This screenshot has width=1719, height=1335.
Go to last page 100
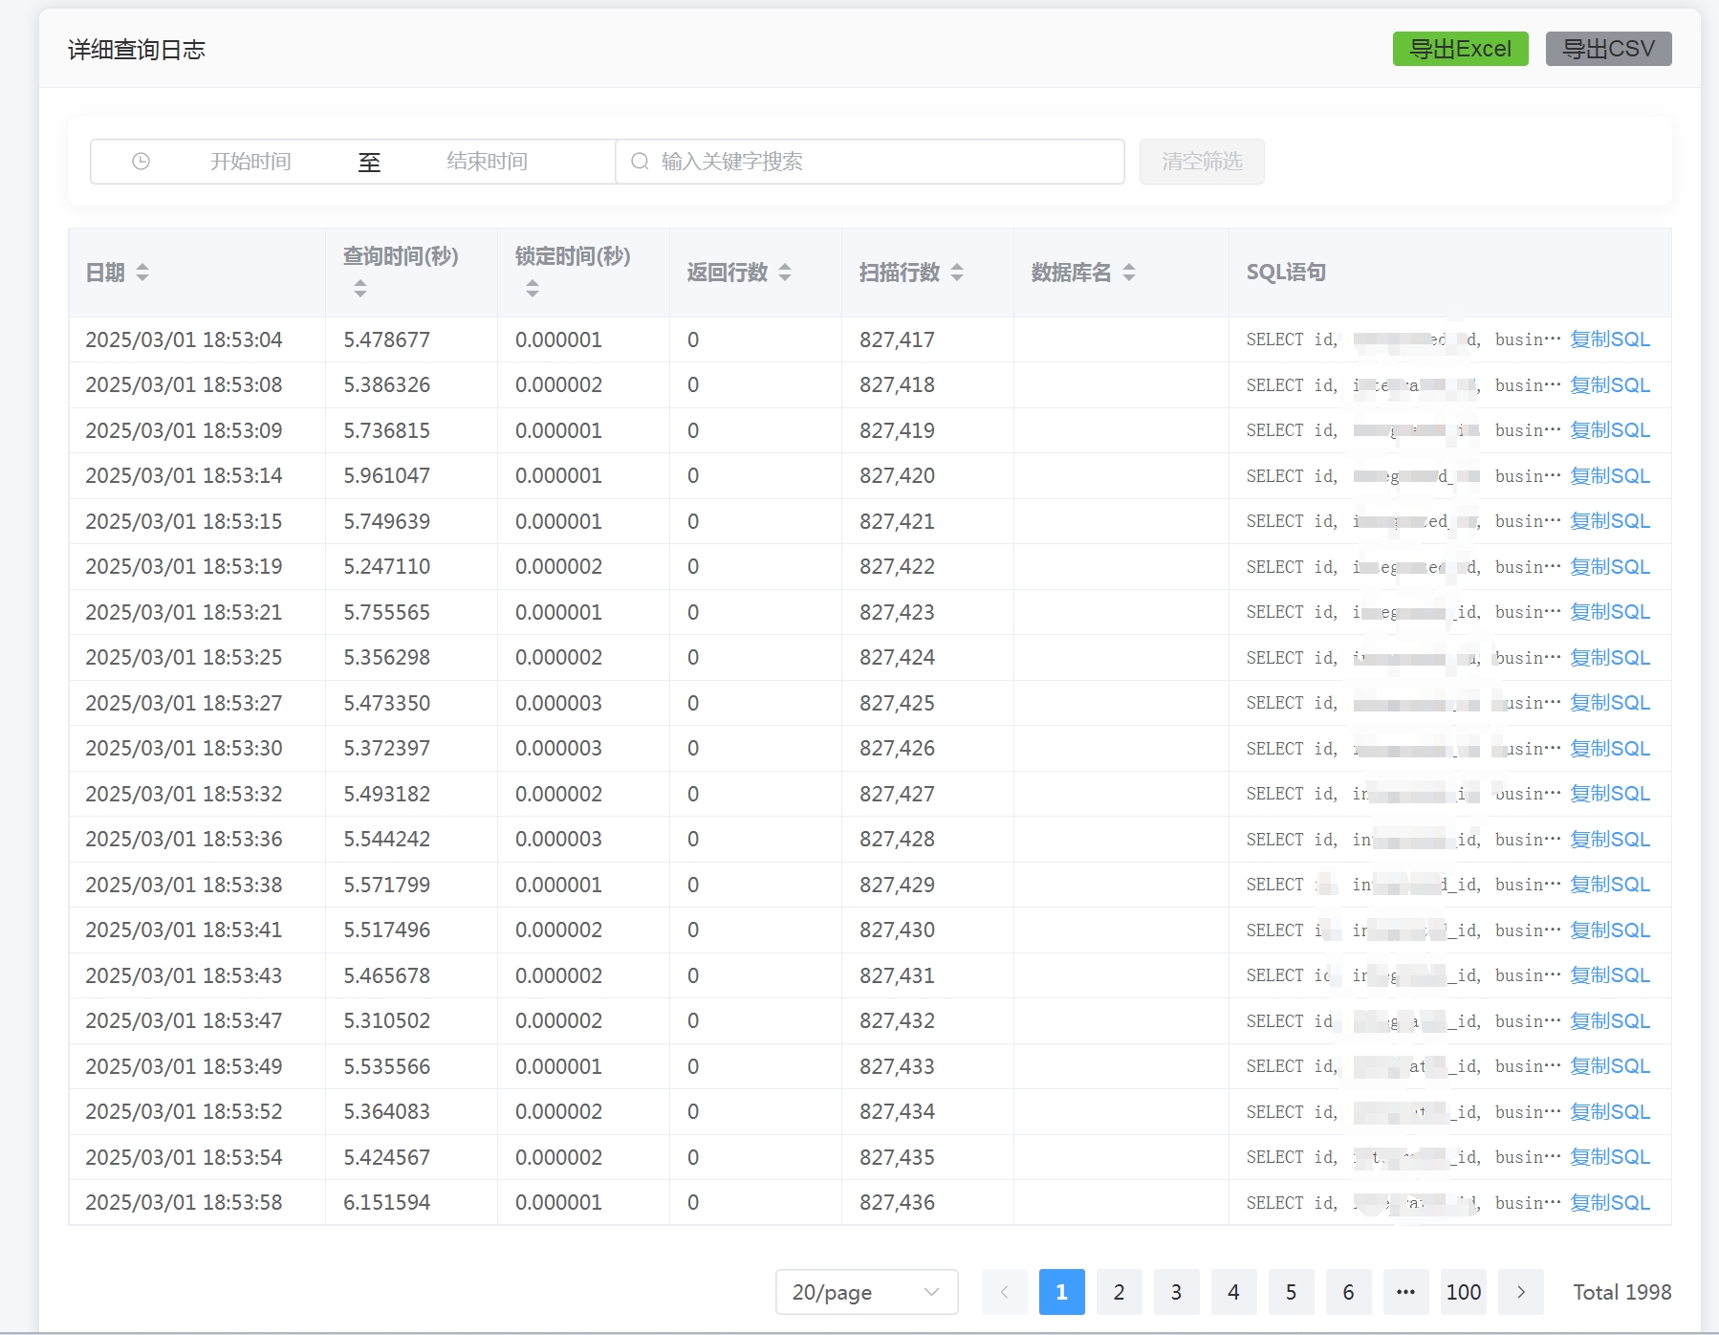click(x=1463, y=1292)
